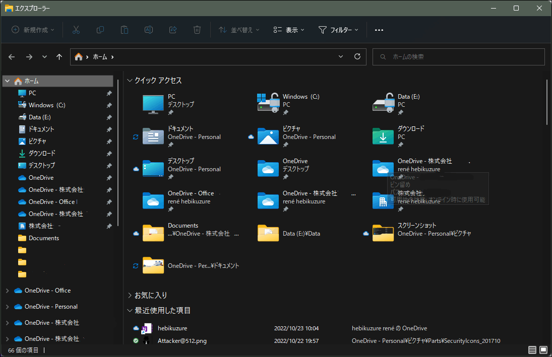
Task: Open フィルター filter dropdown
Action: 338,30
